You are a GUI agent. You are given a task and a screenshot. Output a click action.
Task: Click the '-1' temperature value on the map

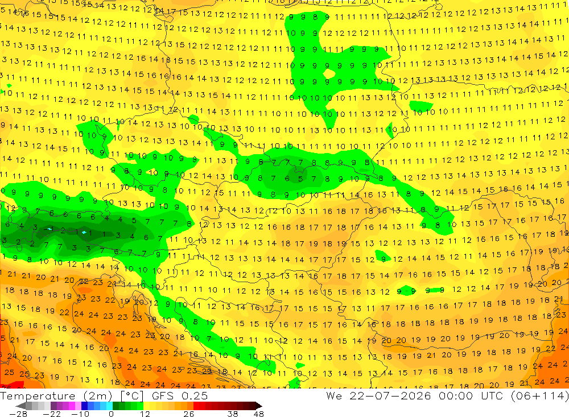pos(48,229)
